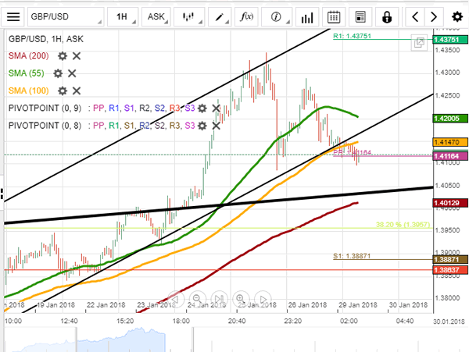The image size is (469, 352).
Task: Open settings for SMA (100) indicator
Action: 62,90
